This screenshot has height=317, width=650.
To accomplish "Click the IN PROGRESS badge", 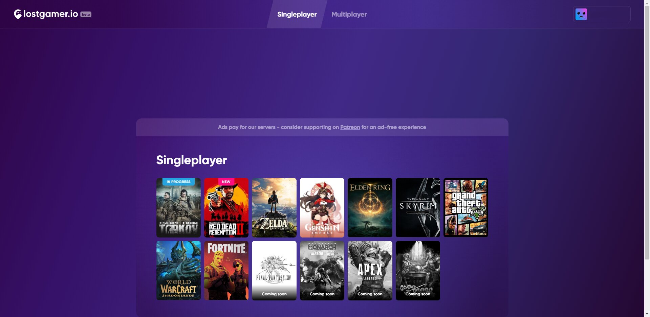I will [x=178, y=182].
